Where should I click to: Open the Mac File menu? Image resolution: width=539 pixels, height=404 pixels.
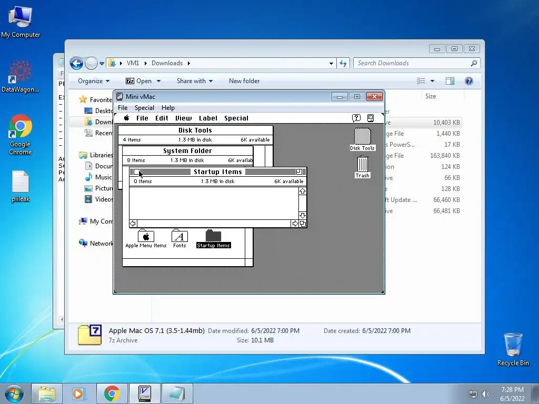click(142, 118)
